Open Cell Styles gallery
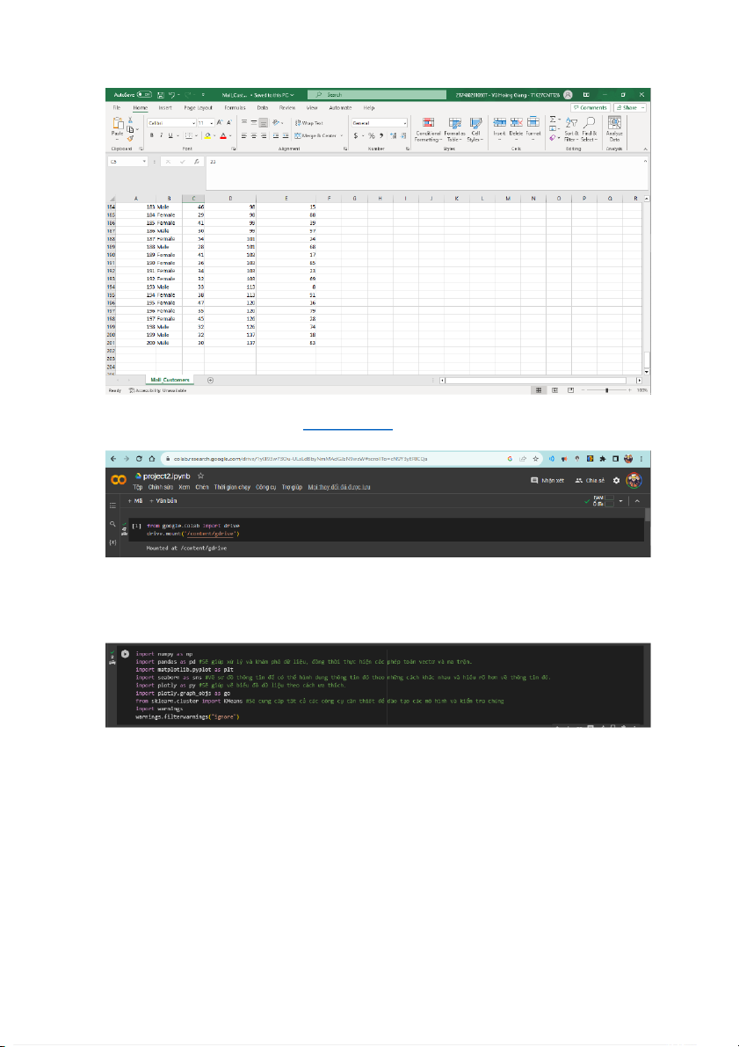This screenshot has width=739, height=1047. coord(476,129)
